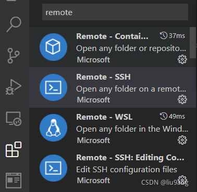The image size is (197, 192).
Task: Select the 'Remote - SSH' extension title
Action: (103, 77)
